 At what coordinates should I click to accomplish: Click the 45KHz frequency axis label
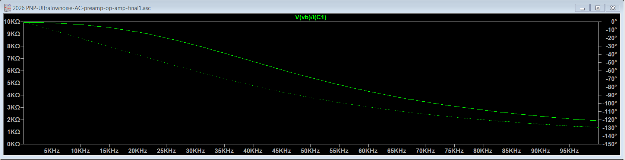coord(282,151)
